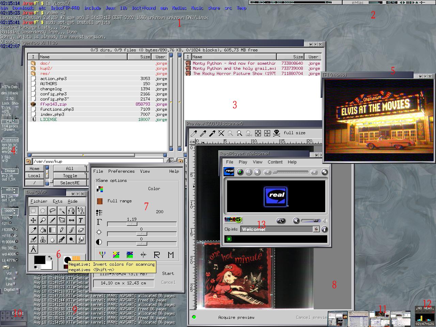The image size is (436, 327).
Task: Open the Fichier menu in GIMP
Action: (39, 201)
